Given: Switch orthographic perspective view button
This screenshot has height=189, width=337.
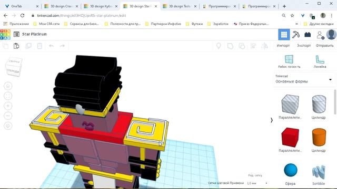Looking at the screenshot, I should tap(8, 125).
